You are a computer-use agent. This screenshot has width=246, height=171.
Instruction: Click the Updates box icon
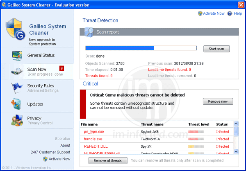16,104
